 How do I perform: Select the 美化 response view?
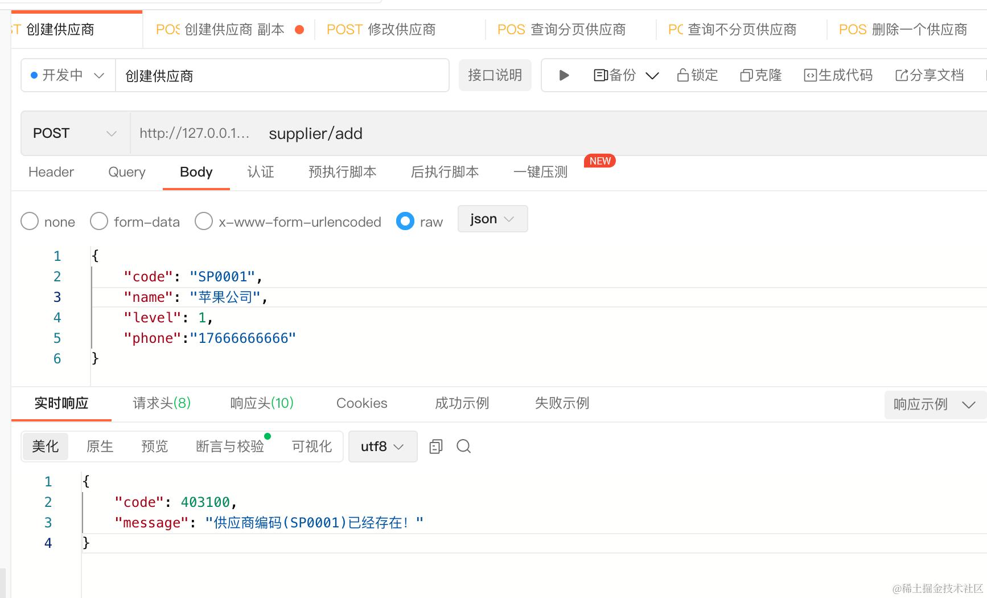[x=46, y=447]
